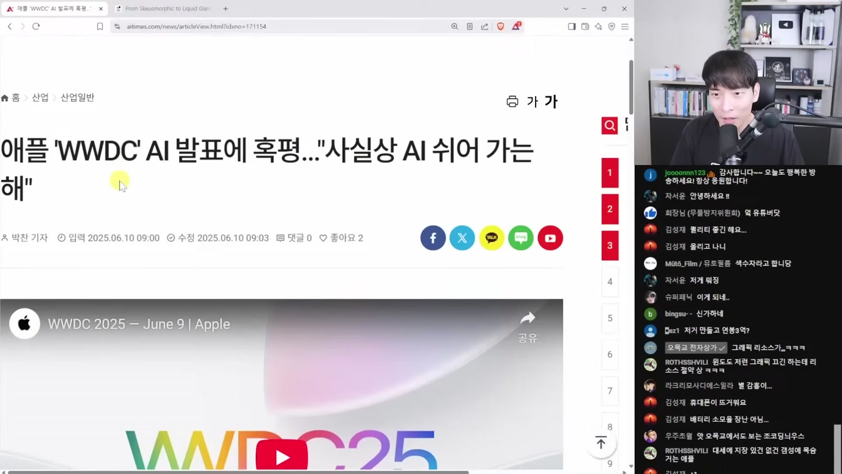This screenshot has width=842, height=474.
Task: Select ranking number 5
Action: point(610,319)
